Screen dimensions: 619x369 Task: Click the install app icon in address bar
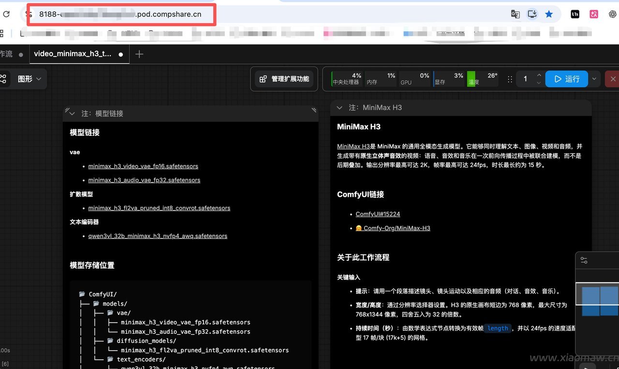[x=532, y=14]
